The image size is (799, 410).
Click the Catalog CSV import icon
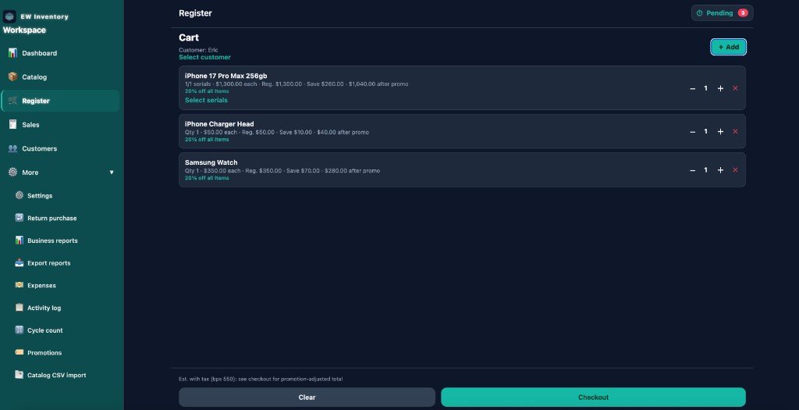[x=20, y=375]
